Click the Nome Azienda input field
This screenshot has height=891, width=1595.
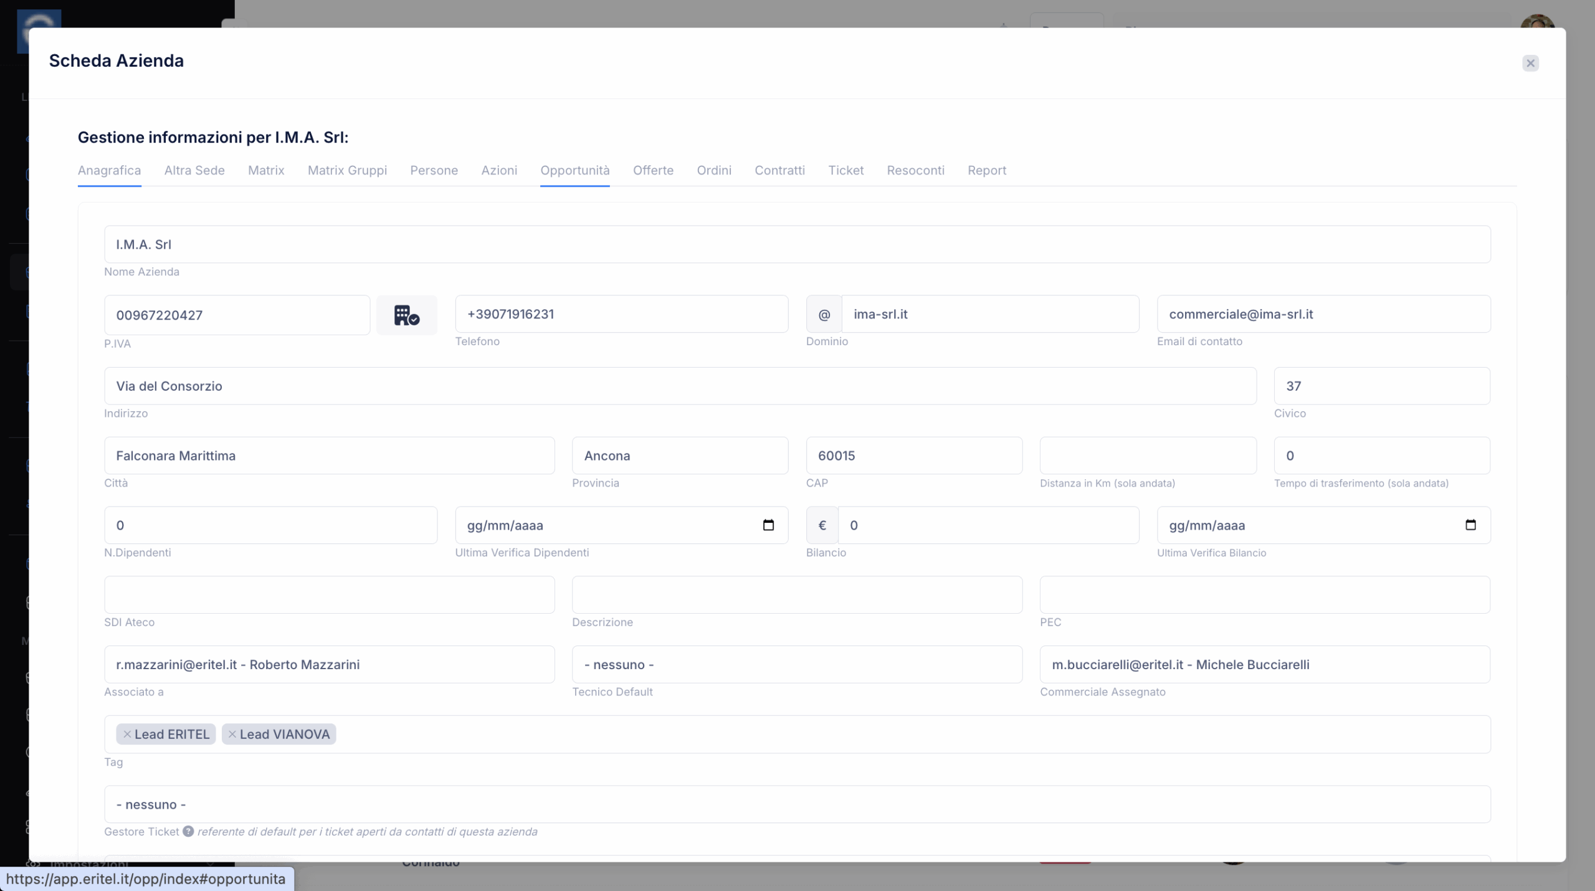tap(796, 244)
